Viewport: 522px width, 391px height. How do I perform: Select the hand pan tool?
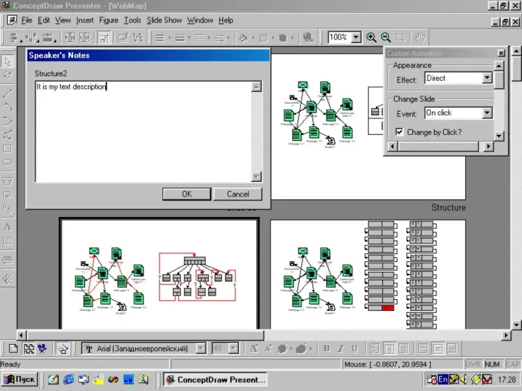click(x=420, y=37)
